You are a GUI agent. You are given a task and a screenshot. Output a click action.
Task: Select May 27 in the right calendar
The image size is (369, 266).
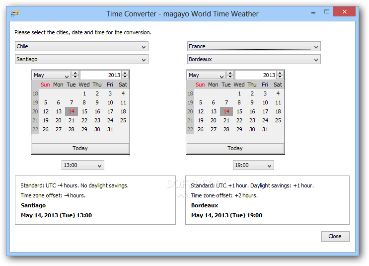tap(214, 129)
